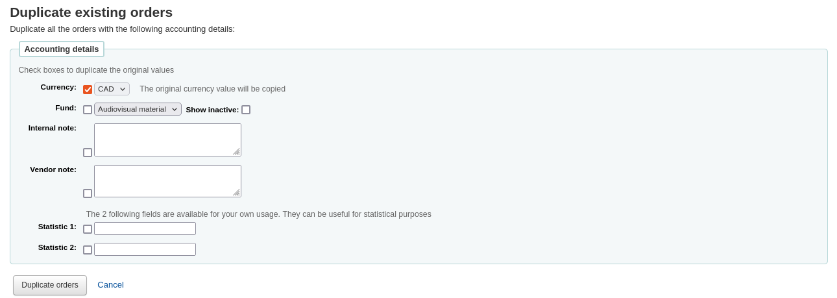This screenshot has width=837, height=298.
Task: Click inside the Internal note textarea
Action: click(x=167, y=140)
